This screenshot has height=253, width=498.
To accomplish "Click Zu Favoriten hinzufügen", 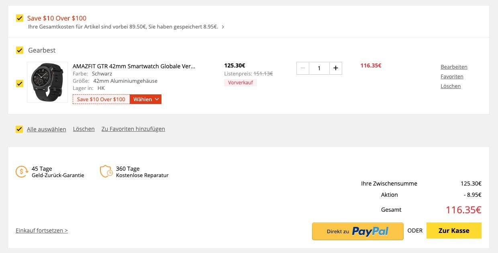I will [133, 129].
